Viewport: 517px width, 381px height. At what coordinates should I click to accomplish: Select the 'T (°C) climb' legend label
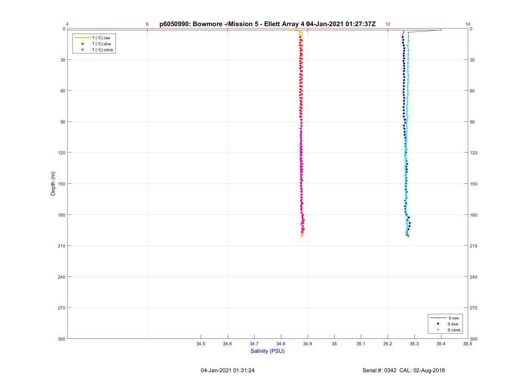pos(103,50)
